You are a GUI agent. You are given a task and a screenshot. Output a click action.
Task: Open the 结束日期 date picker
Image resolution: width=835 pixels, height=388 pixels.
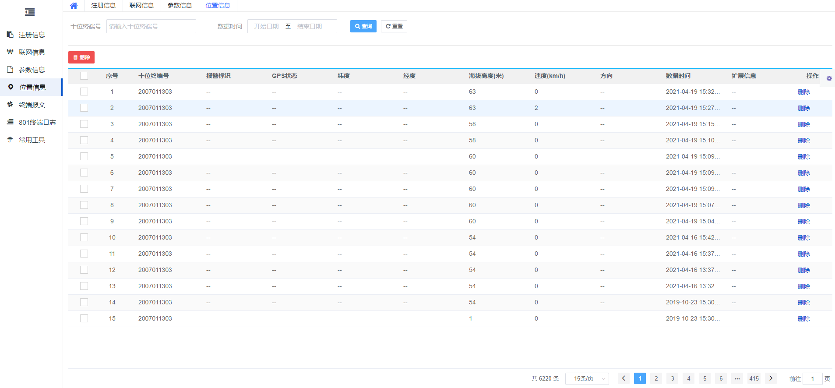tap(310, 26)
